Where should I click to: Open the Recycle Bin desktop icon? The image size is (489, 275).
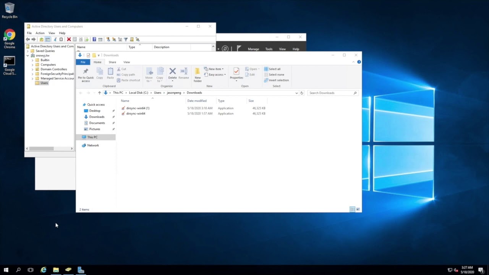[x=10, y=10]
